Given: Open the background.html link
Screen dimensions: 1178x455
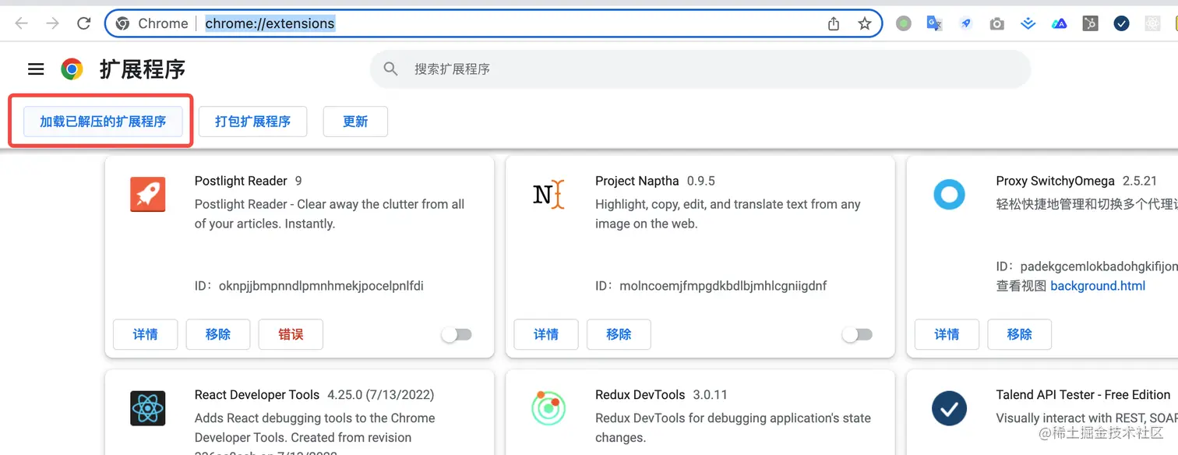Looking at the screenshot, I should 1098,286.
